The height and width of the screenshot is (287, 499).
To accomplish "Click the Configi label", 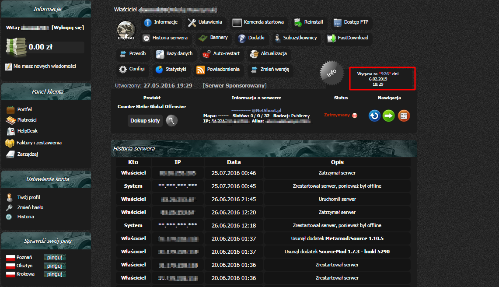I will (137, 69).
